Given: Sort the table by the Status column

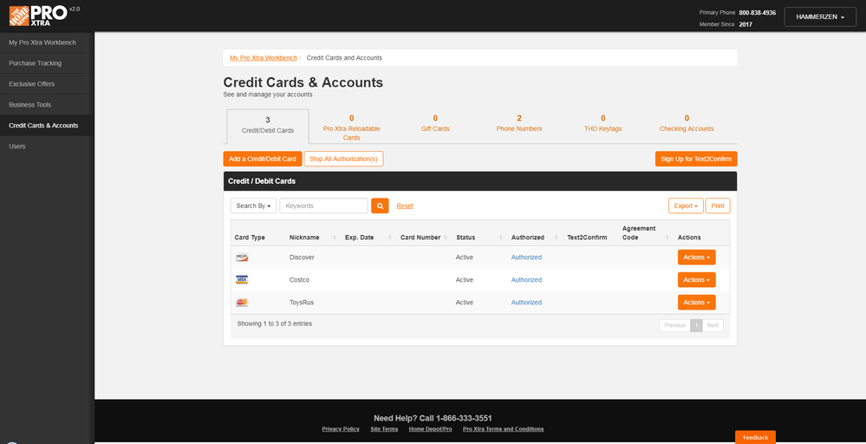Looking at the screenshot, I should click(x=479, y=238).
